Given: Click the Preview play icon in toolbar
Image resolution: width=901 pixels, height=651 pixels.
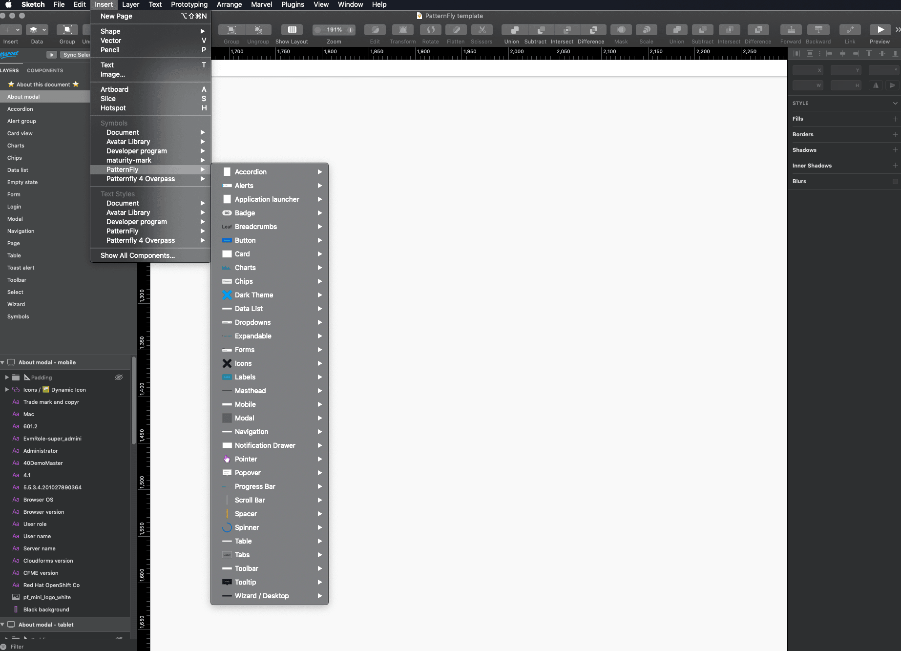Looking at the screenshot, I should coord(880,30).
